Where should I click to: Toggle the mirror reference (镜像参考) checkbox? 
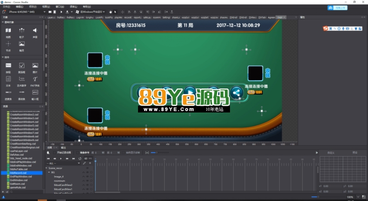tap(77, 153)
